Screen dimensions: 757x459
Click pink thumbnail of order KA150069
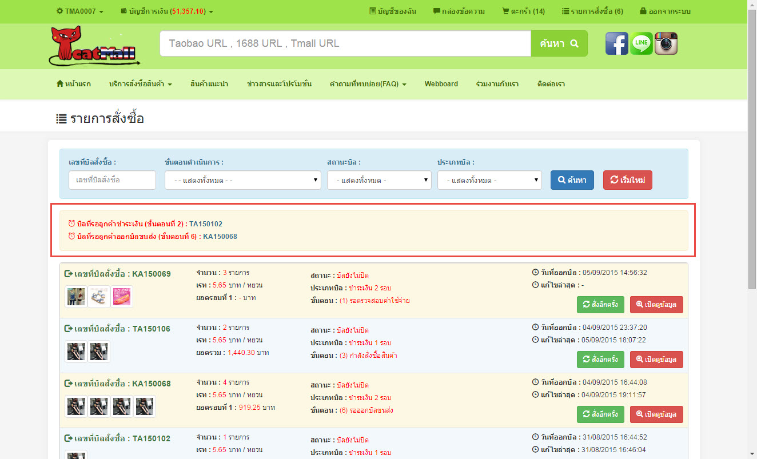pyautogui.click(x=122, y=297)
